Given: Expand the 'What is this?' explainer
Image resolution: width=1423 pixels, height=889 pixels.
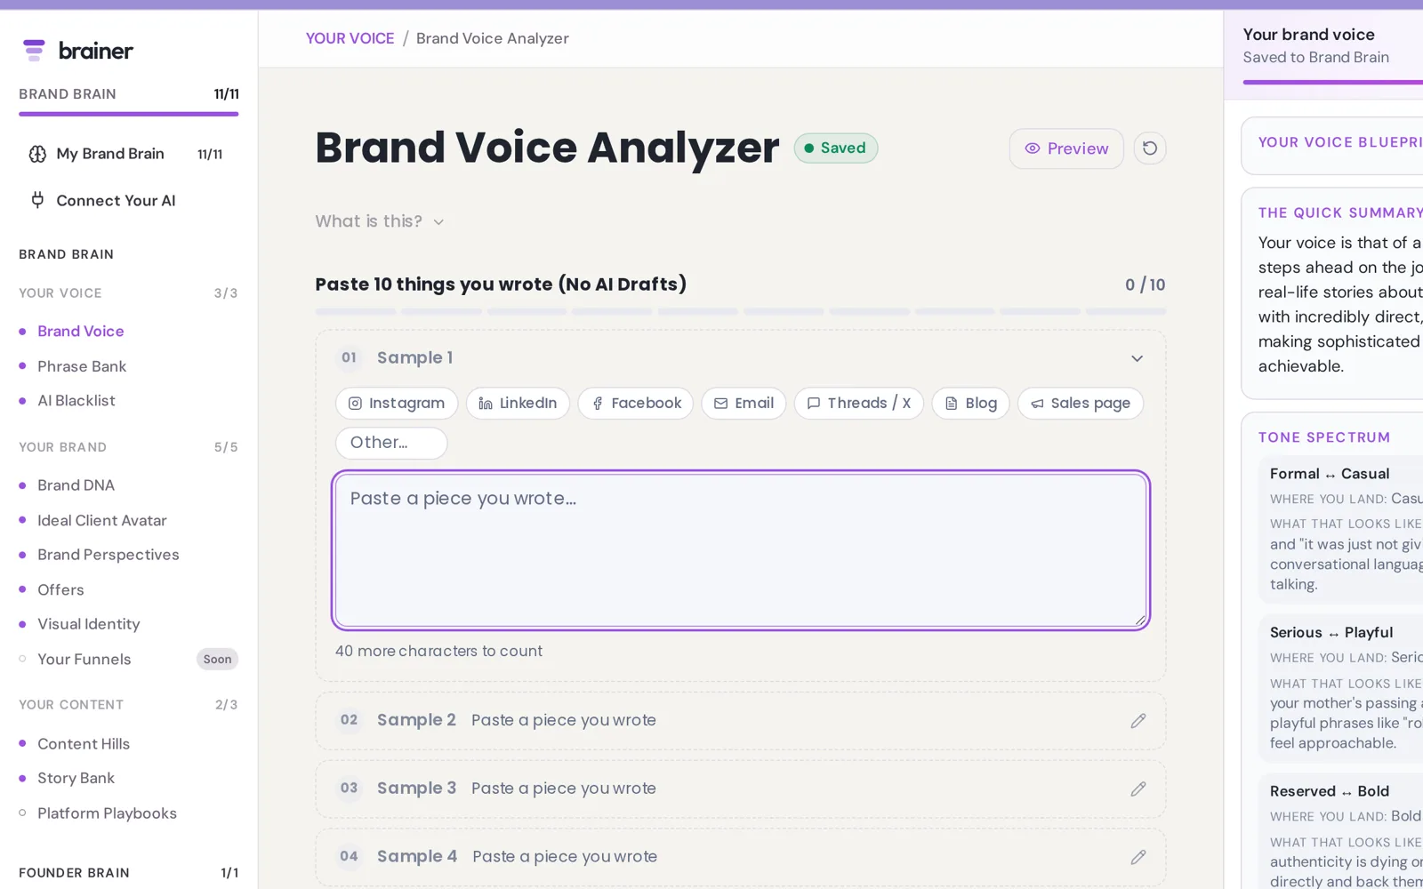Looking at the screenshot, I should (379, 221).
